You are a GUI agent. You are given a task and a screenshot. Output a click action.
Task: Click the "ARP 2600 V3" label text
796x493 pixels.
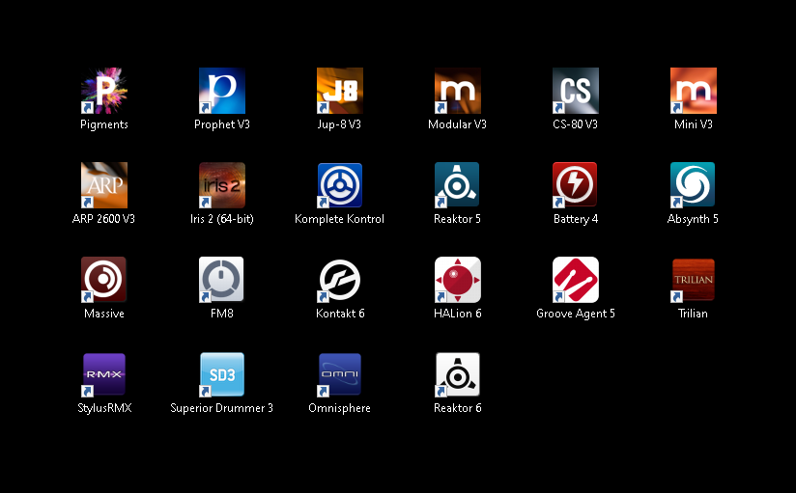tap(103, 219)
